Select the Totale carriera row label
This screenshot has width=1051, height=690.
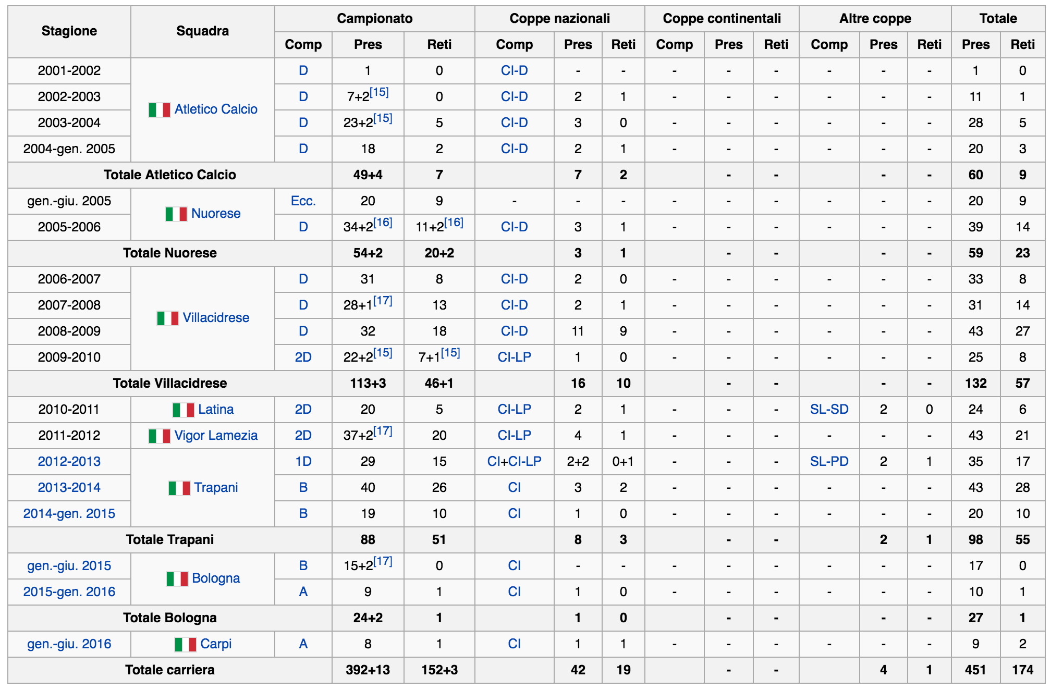170,670
